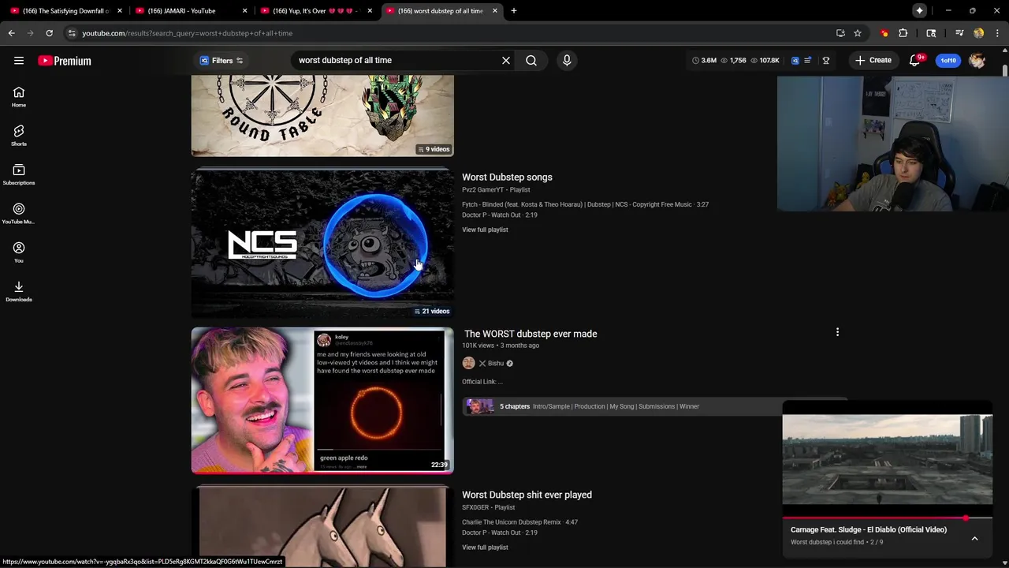Open more options for The WORST dubstep video
The height and width of the screenshot is (568, 1009).
837,332
